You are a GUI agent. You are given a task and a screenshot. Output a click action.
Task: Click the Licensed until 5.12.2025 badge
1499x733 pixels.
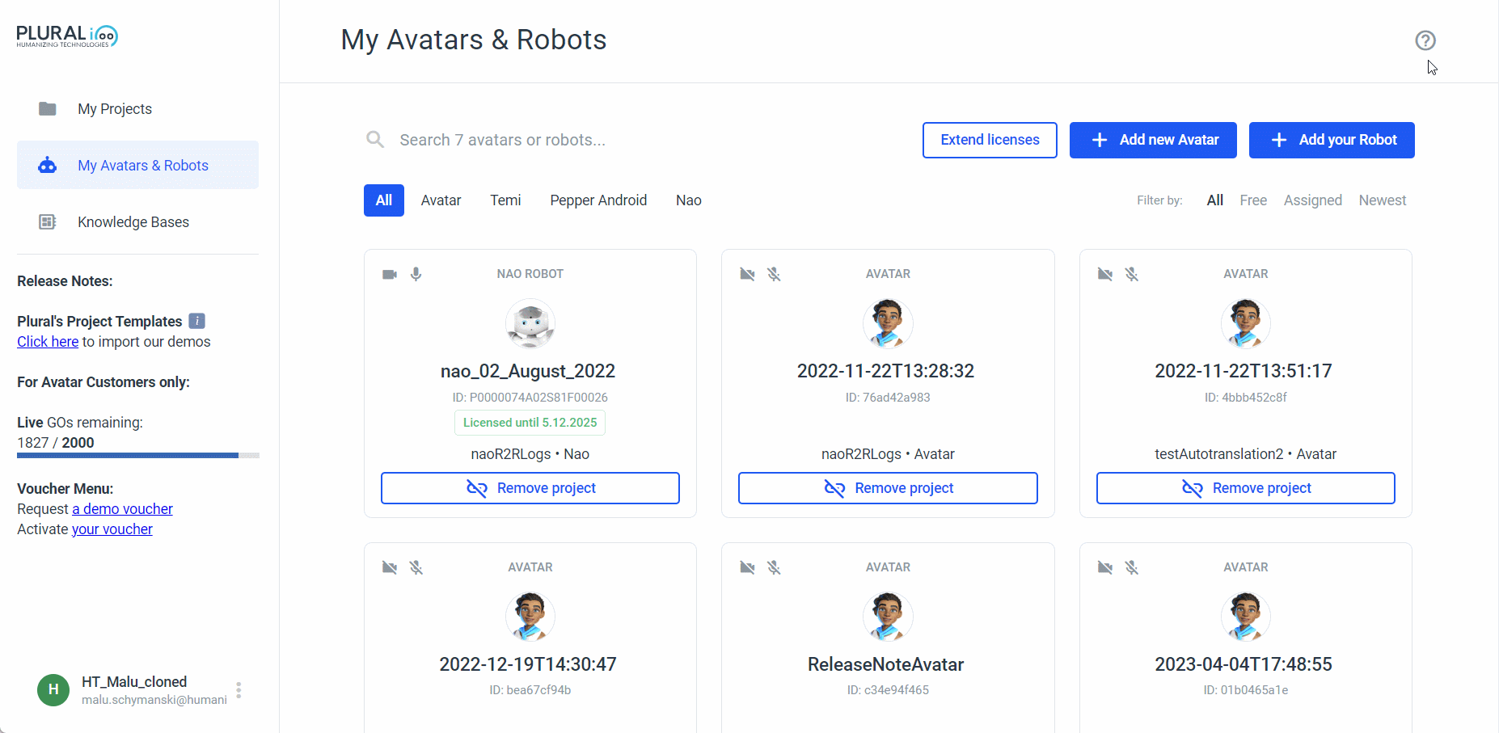[x=530, y=423]
